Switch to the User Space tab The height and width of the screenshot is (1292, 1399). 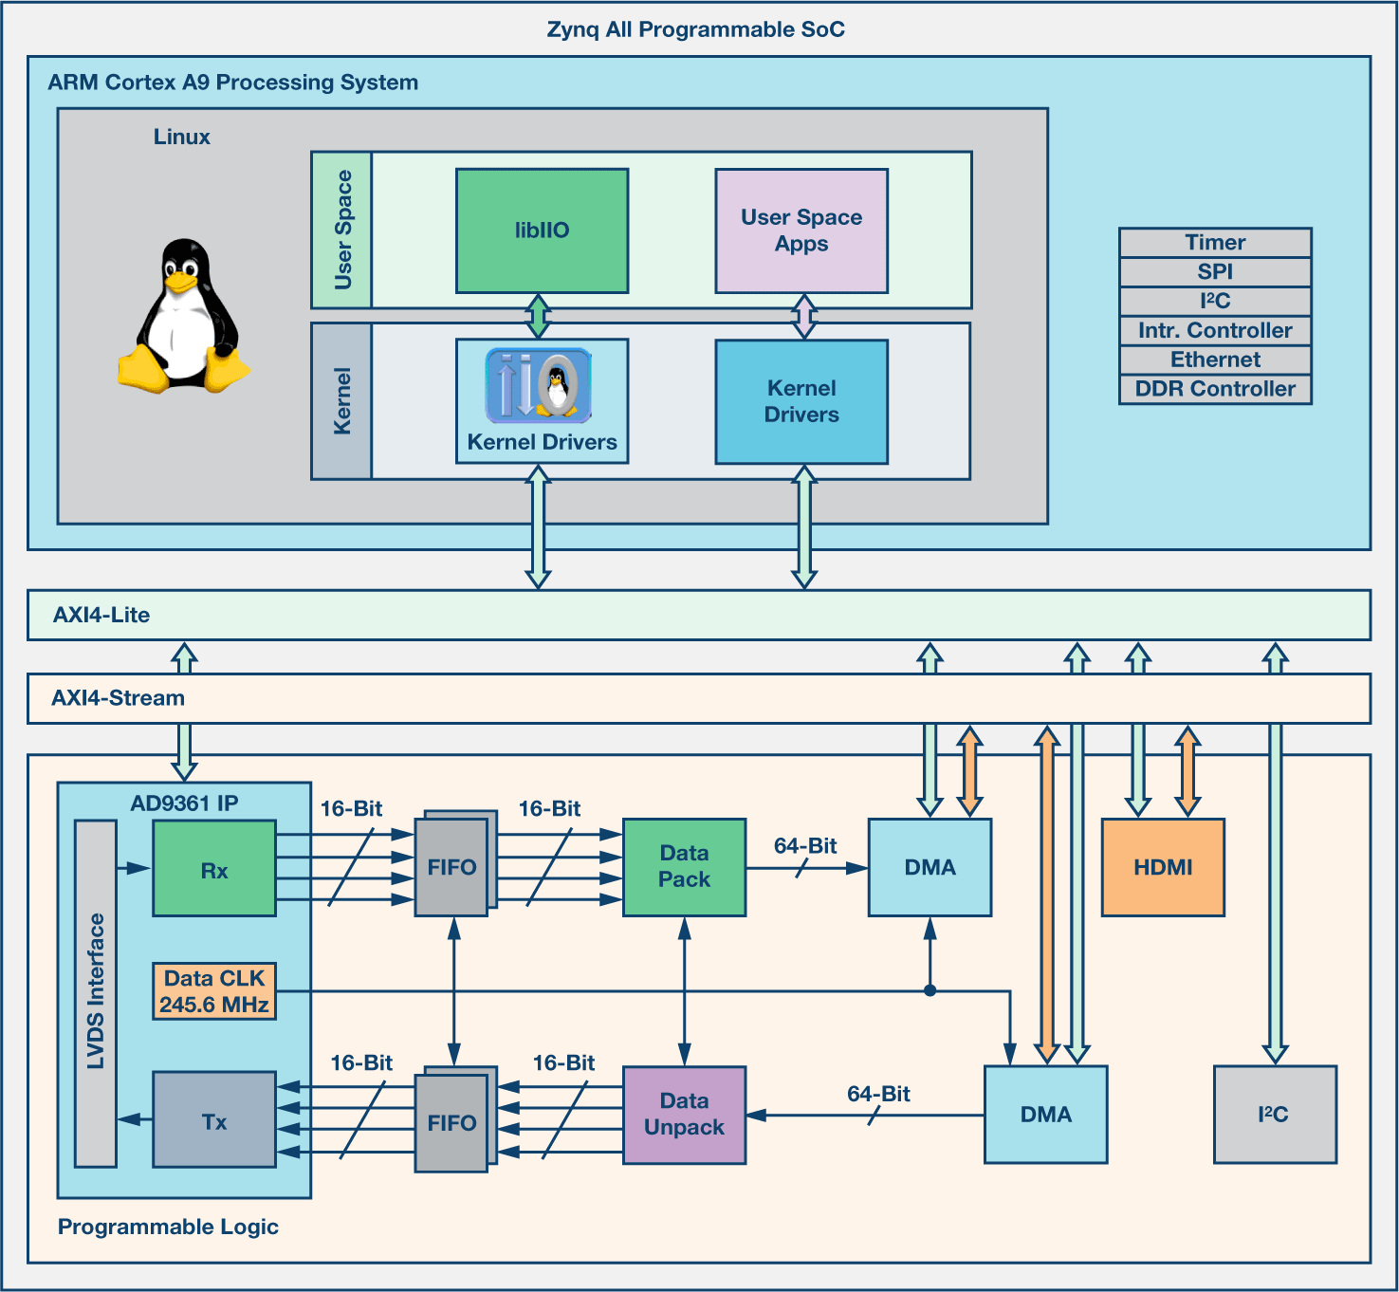click(x=344, y=230)
